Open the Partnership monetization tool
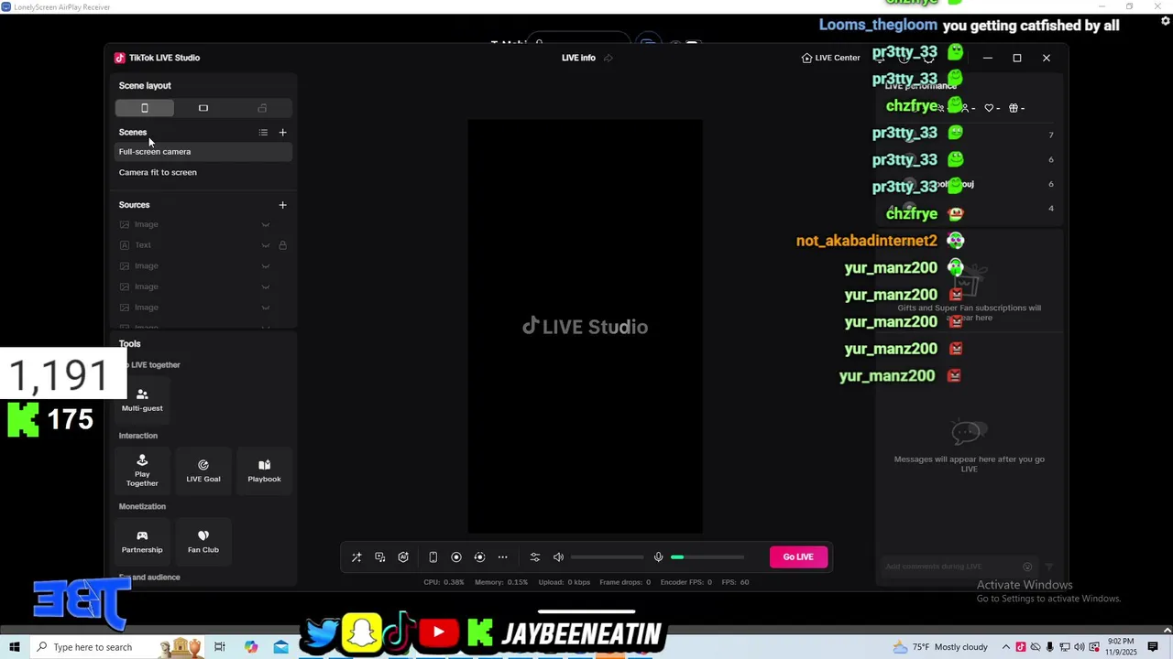This screenshot has width=1173, height=659. coord(142,541)
